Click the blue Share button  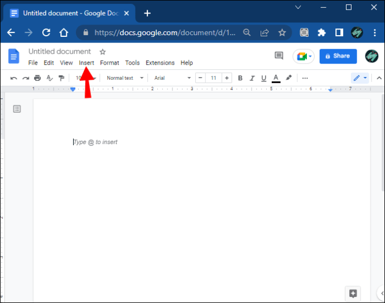tap(337, 56)
